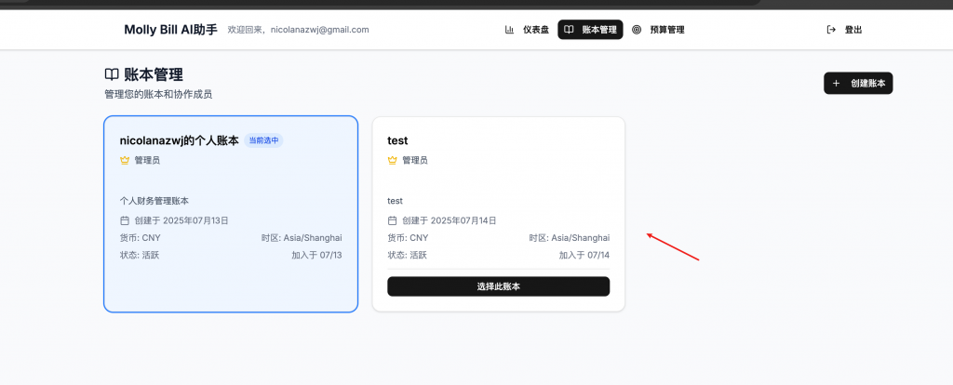
Task: Click the target icon beside 预算管理
Action: pos(637,30)
